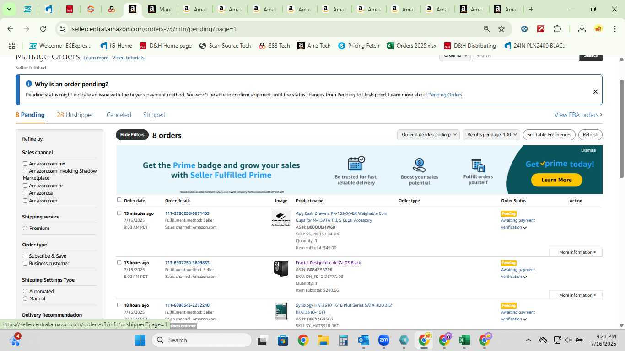Expand Awaiting payment verification for Fractal order
625x351 pixels.
coord(525,277)
